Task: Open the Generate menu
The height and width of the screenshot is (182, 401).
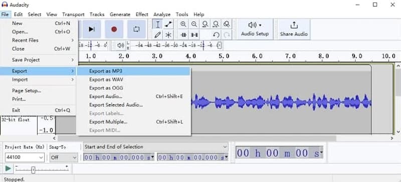Action: tap(120, 14)
